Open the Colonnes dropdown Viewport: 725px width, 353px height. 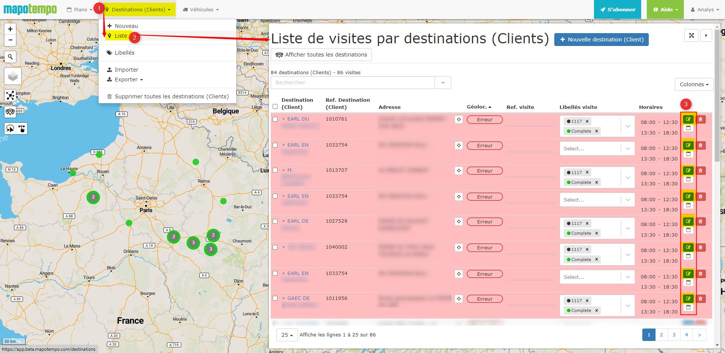coord(694,84)
